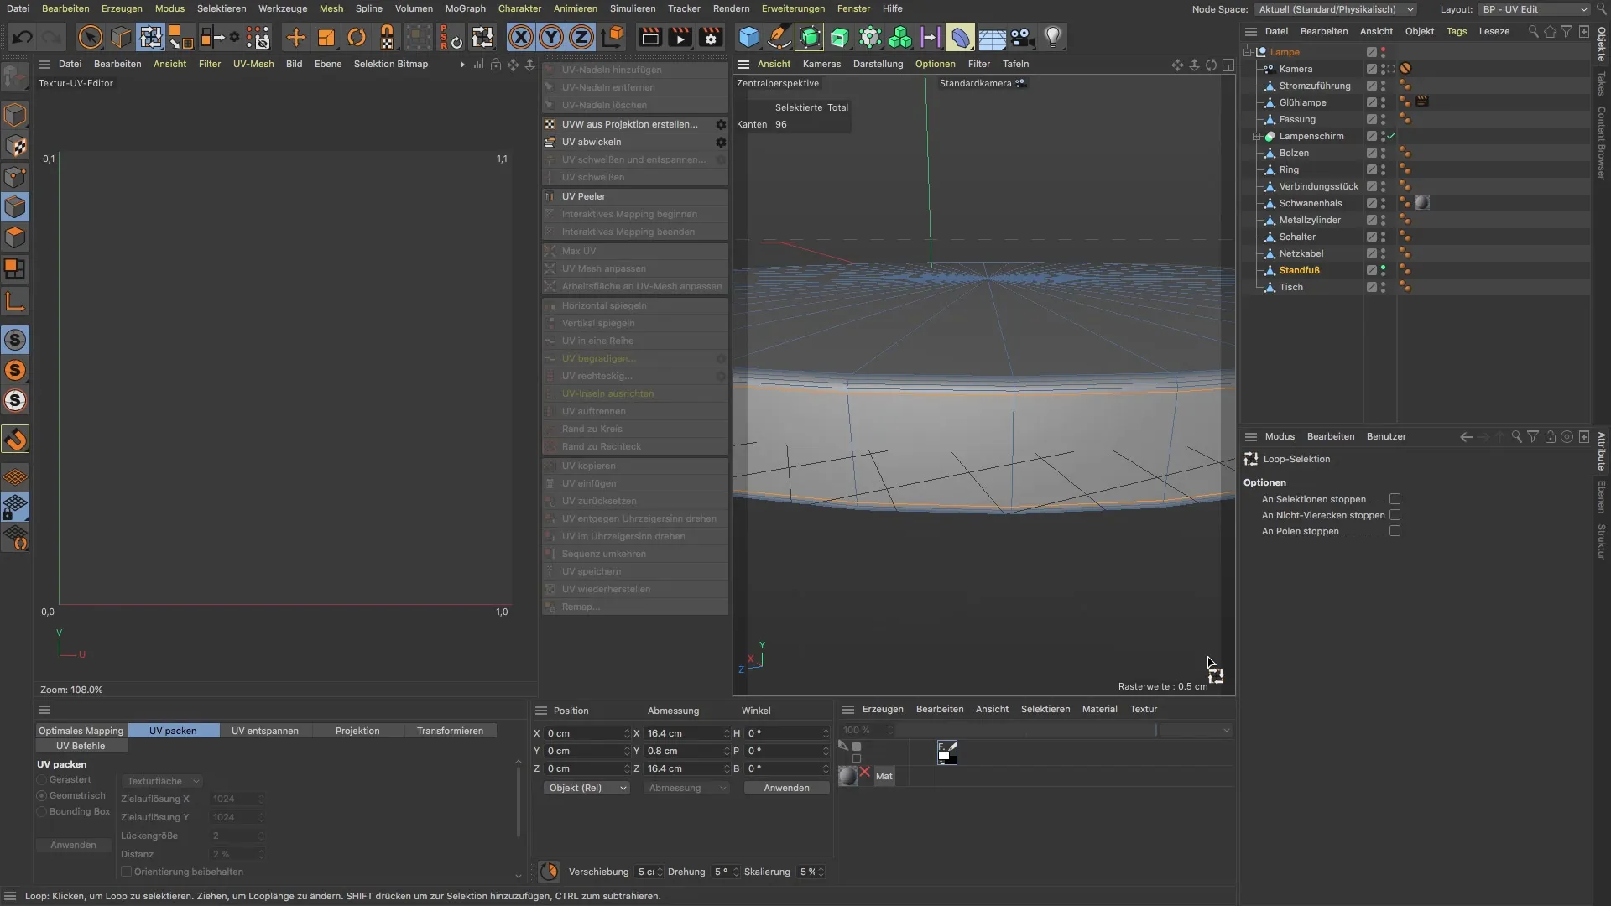Click the search icon in Objects panel

(1533, 31)
